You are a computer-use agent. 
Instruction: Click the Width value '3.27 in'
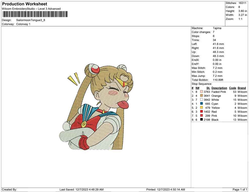click(243, 15)
